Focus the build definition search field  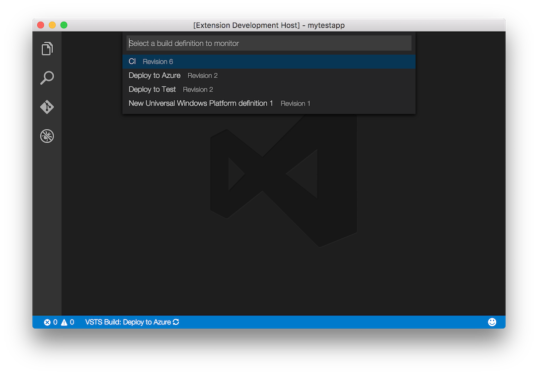[269, 43]
